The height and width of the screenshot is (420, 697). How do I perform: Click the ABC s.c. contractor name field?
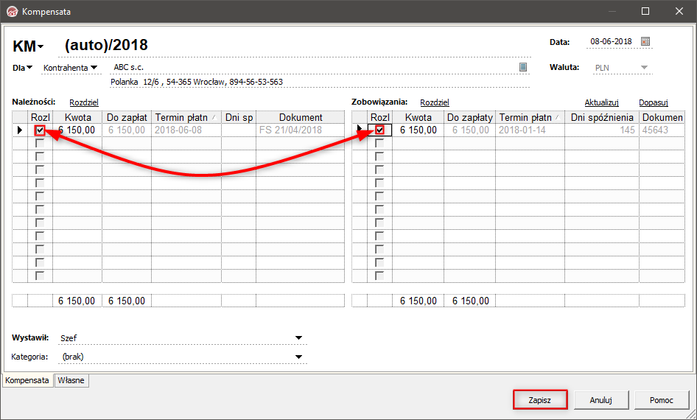313,67
